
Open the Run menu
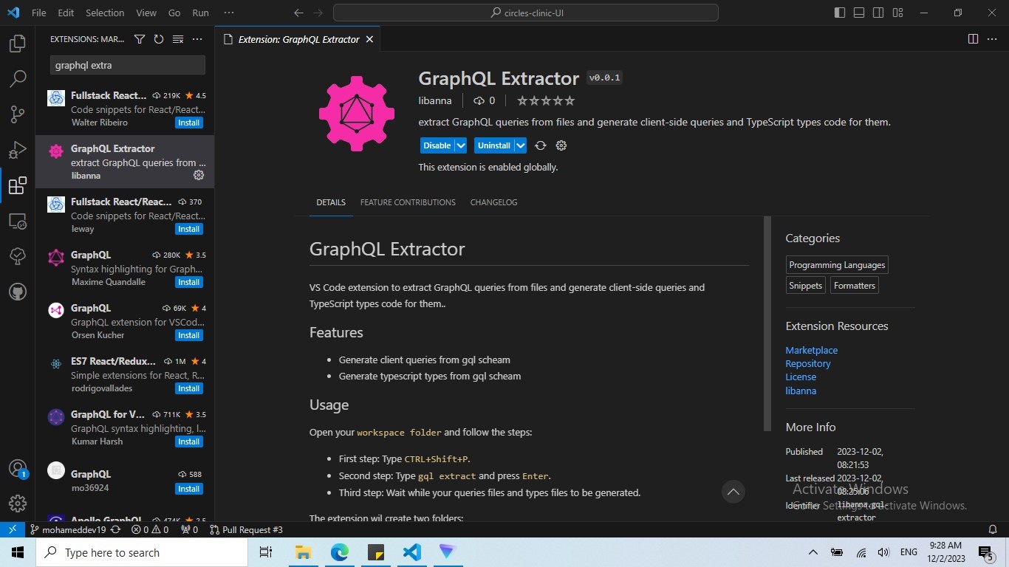(x=200, y=13)
